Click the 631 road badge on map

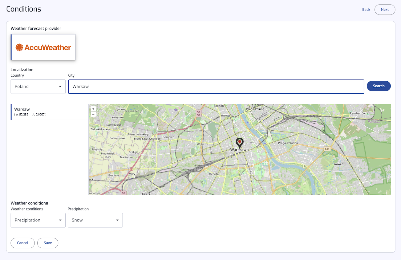coord(327,149)
